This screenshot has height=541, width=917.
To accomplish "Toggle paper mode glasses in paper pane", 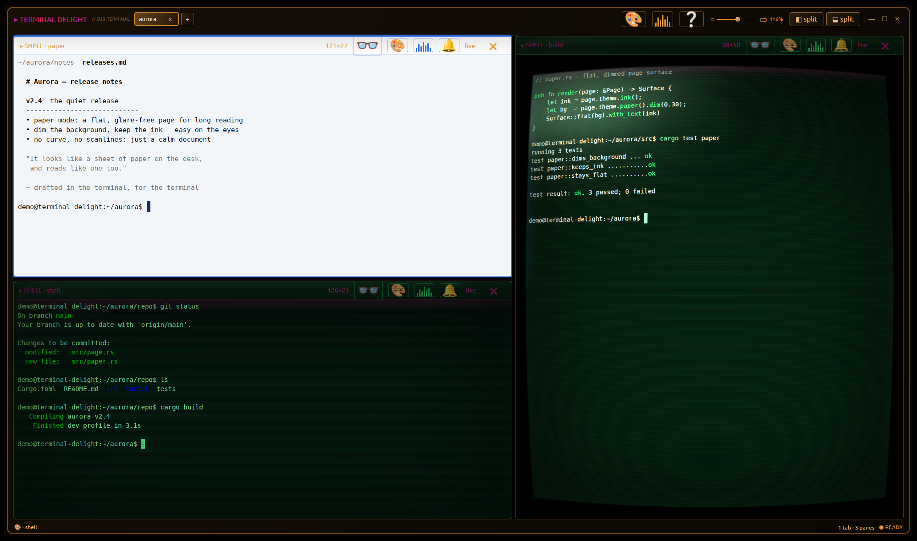I will click(367, 46).
